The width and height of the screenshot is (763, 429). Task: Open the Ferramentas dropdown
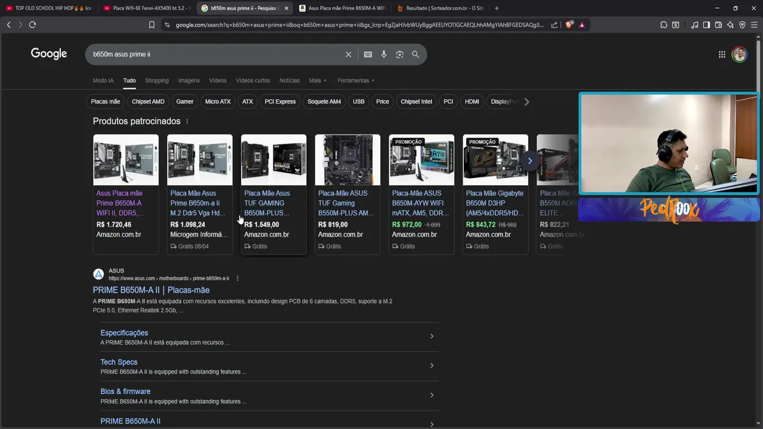point(356,80)
